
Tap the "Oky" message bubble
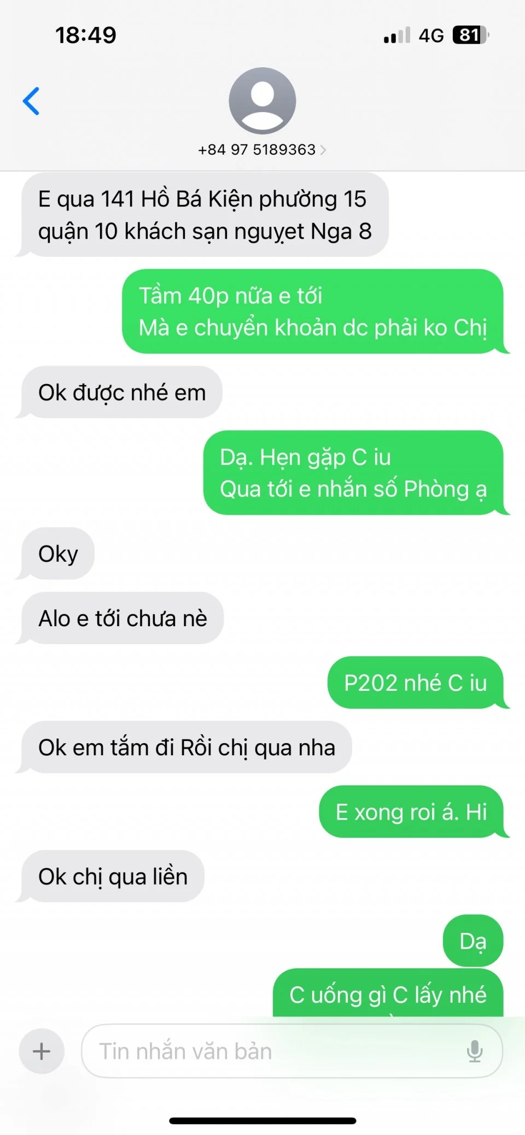58,554
